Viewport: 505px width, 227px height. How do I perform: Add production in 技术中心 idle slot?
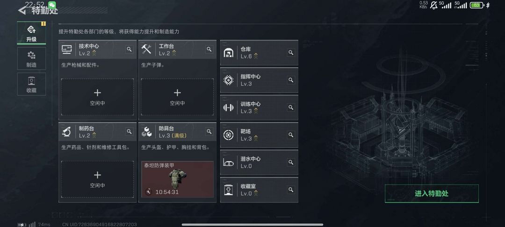tap(97, 97)
